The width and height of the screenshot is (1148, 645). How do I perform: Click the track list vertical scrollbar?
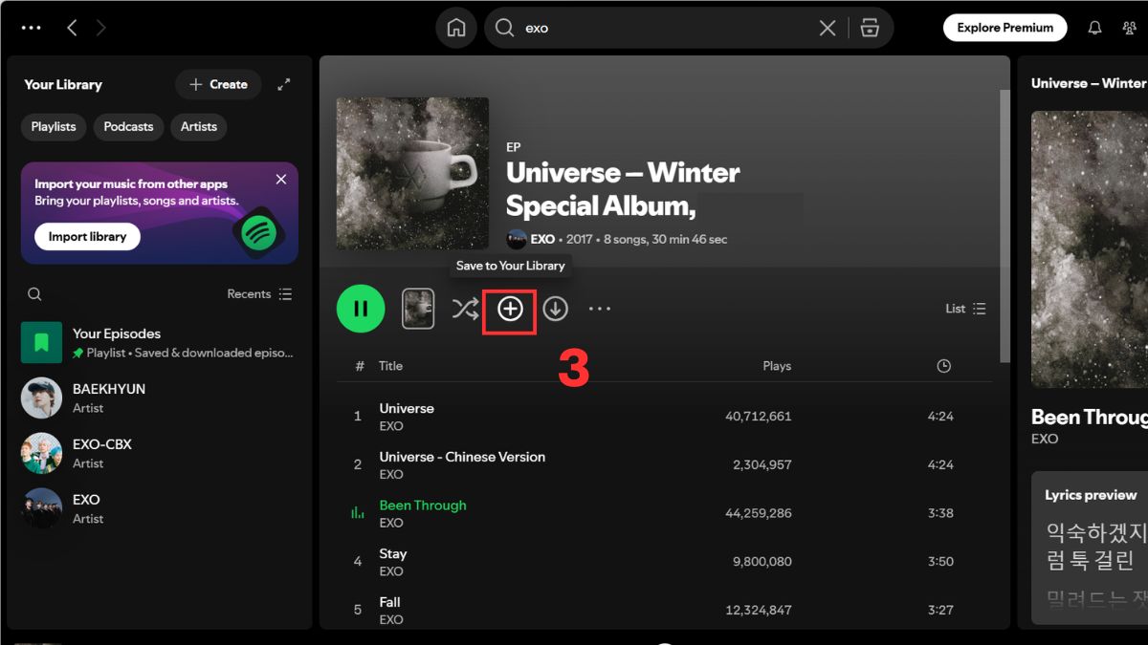point(1004,225)
